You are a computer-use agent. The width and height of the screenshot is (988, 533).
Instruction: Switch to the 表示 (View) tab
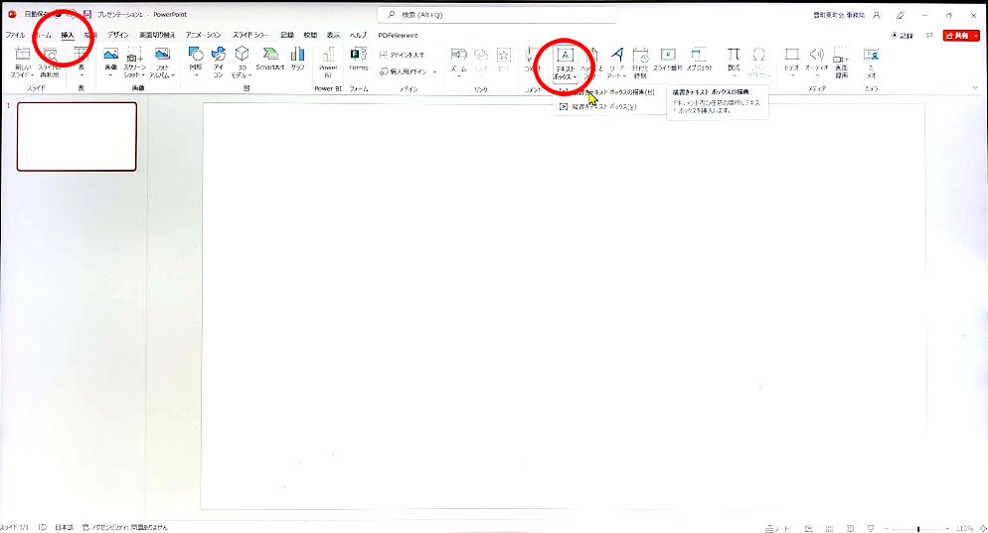[x=333, y=36]
